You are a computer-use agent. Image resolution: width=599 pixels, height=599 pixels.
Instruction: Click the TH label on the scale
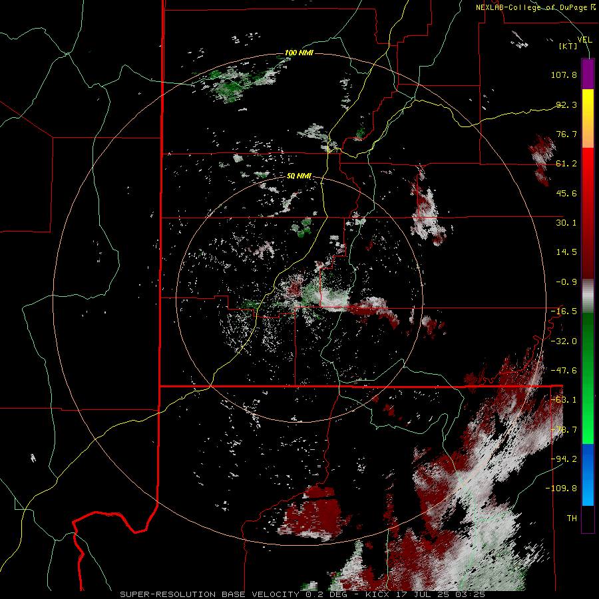572,518
